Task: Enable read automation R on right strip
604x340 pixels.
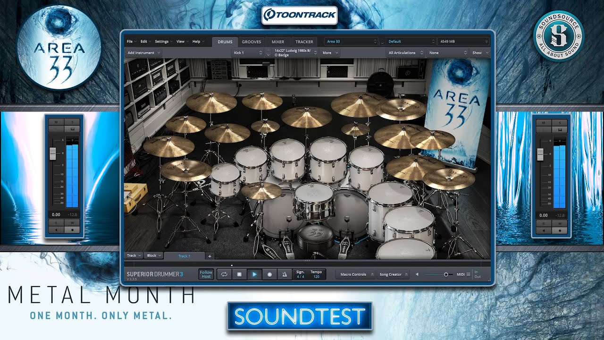Action: [x=543, y=222]
